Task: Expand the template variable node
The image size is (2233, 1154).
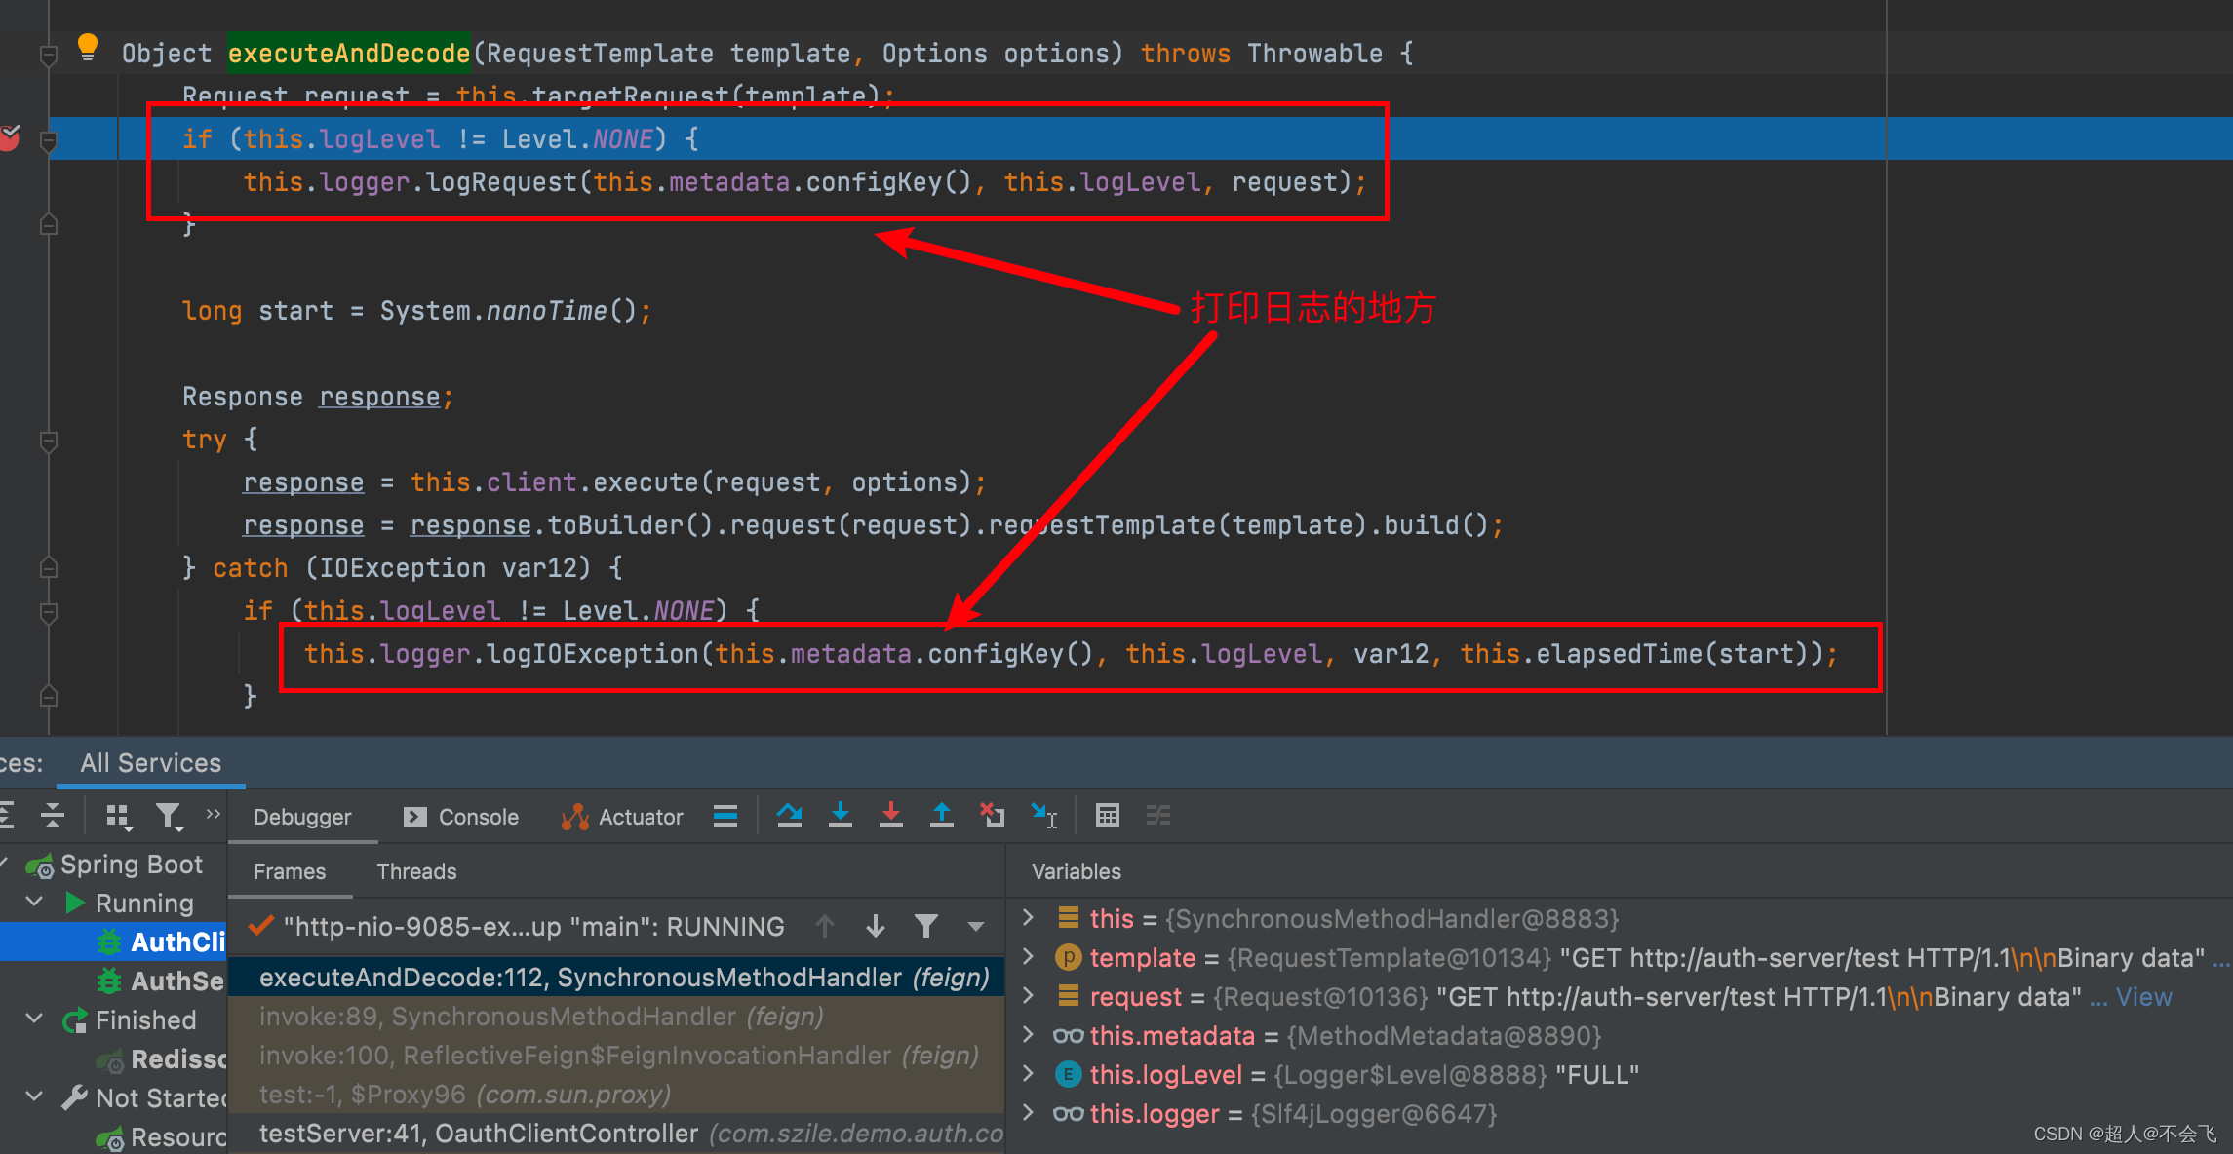Action: pyautogui.click(x=1028, y=956)
